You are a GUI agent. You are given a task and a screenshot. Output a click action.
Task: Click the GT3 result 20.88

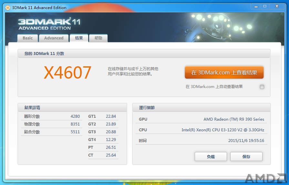111,132
